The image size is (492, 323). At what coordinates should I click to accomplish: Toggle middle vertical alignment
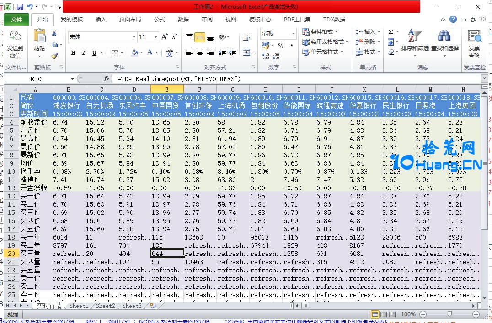[x=199, y=37]
